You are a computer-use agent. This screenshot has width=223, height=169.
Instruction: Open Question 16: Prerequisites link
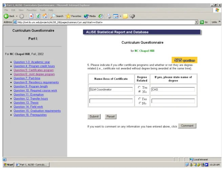[x=30, y=115]
